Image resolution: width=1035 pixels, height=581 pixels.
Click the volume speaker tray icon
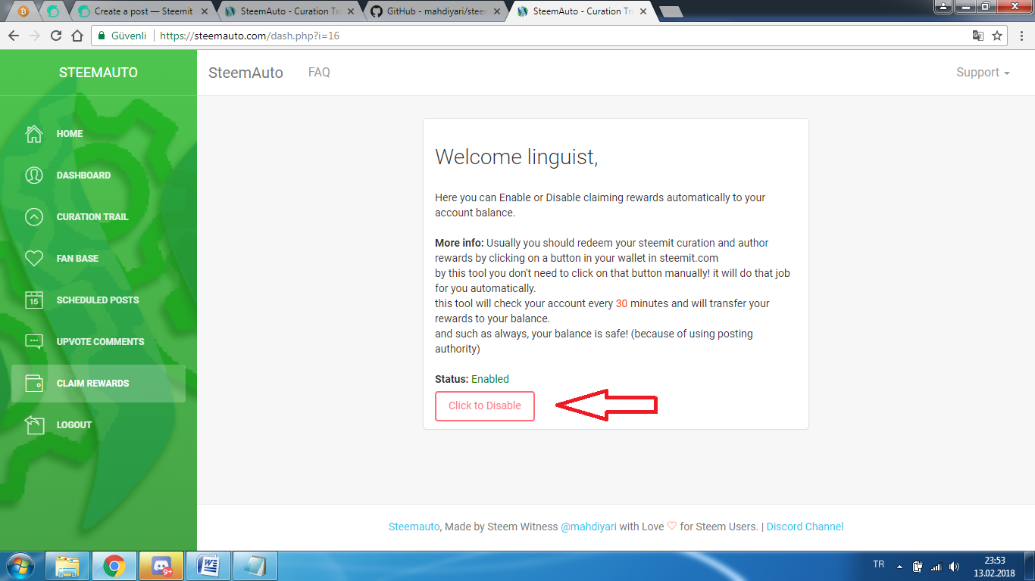(954, 566)
